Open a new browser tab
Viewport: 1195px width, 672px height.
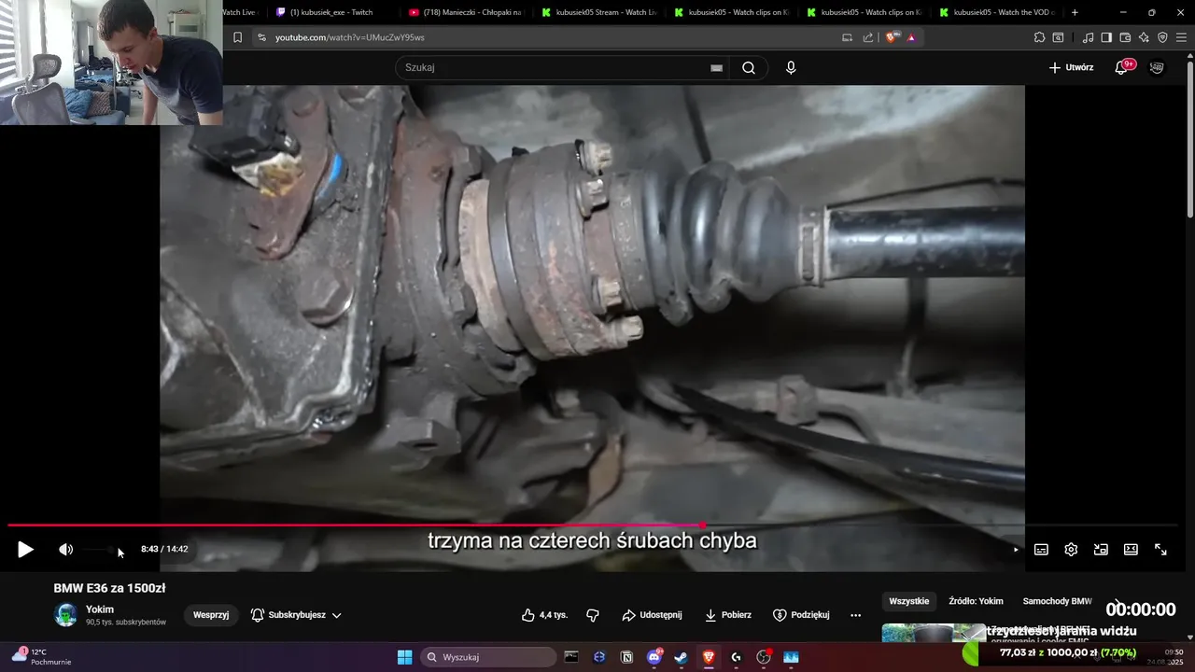(x=1075, y=12)
